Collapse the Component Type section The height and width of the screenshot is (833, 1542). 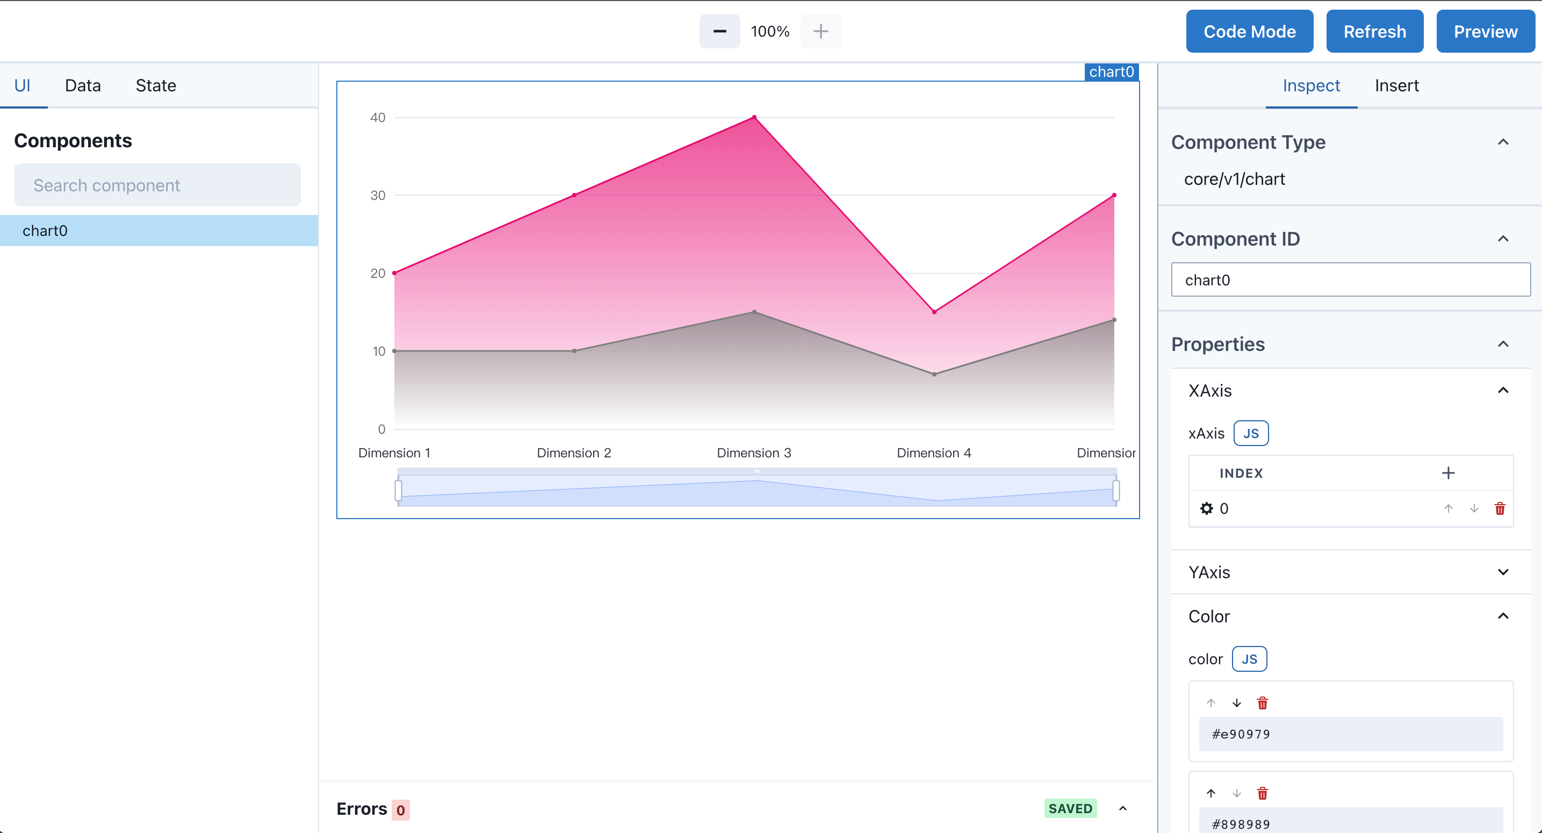(1503, 142)
